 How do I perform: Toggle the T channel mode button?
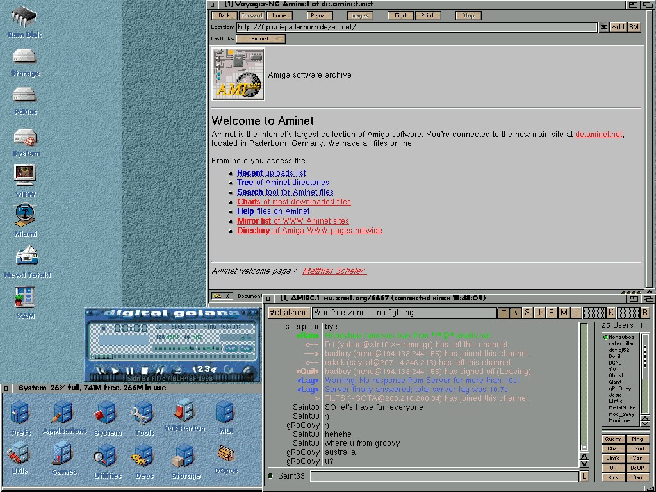click(503, 313)
